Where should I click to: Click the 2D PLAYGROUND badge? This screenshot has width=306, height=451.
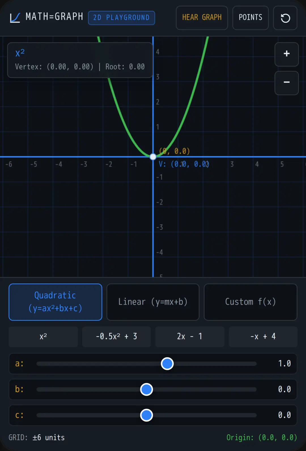point(121,18)
